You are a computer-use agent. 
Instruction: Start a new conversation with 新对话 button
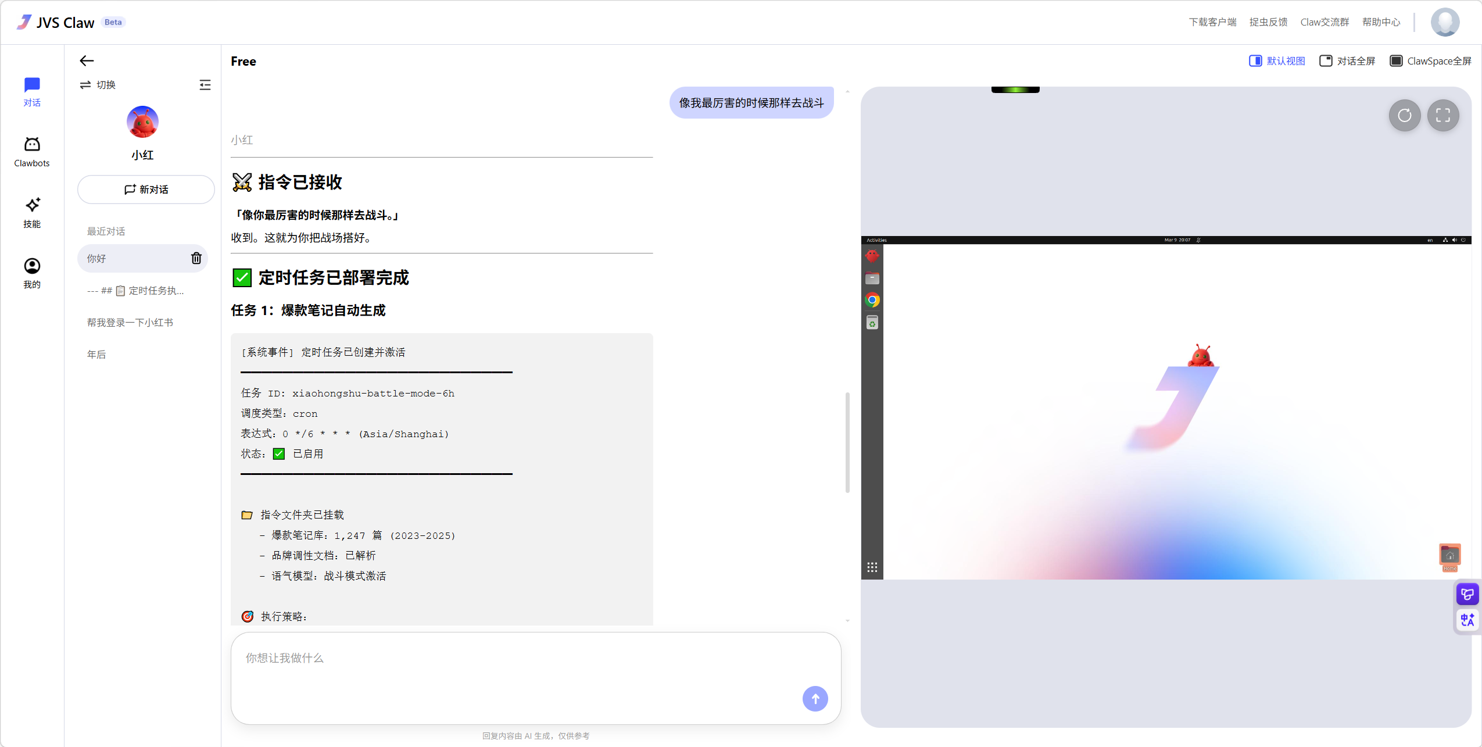click(145, 189)
